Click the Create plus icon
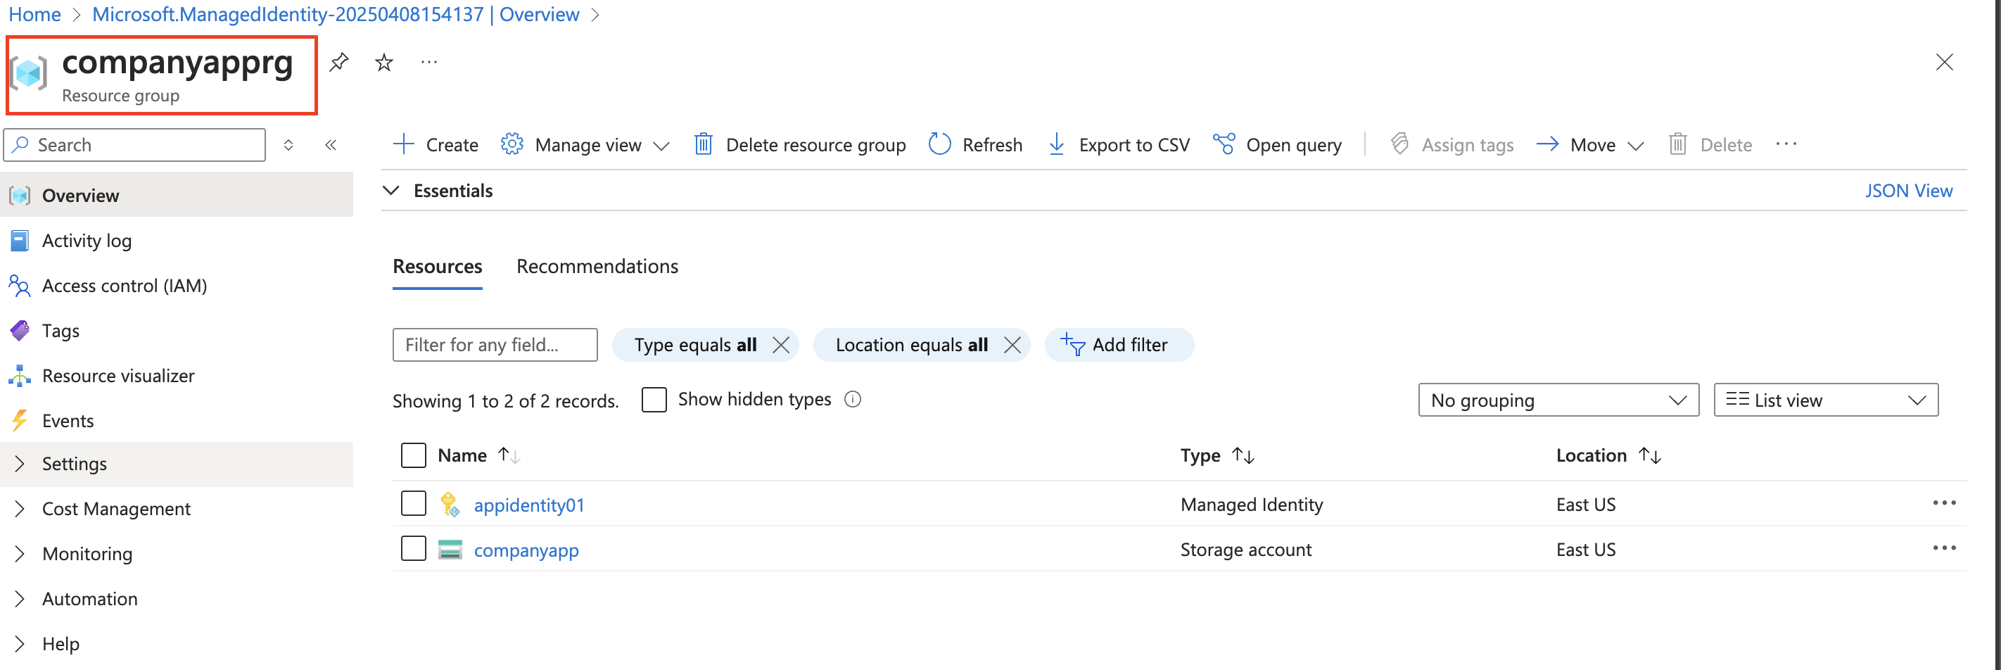Image resolution: width=2001 pixels, height=670 pixels. (403, 144)
